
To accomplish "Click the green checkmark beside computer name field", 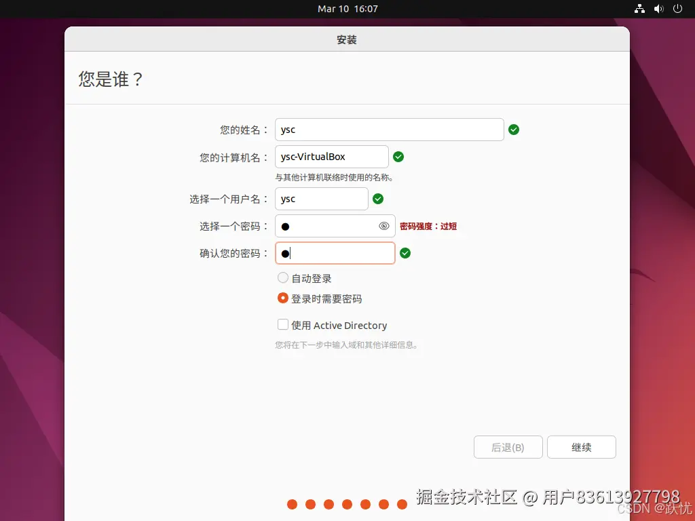I will 398,157.
